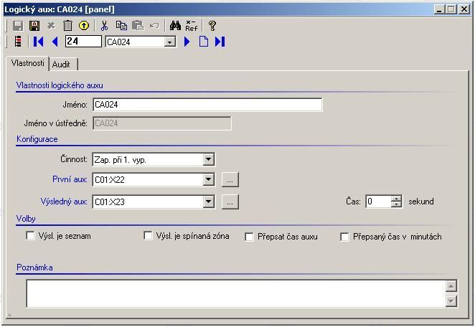Click the binoculars find icon

pyautogui.click(x=175, y=26)
